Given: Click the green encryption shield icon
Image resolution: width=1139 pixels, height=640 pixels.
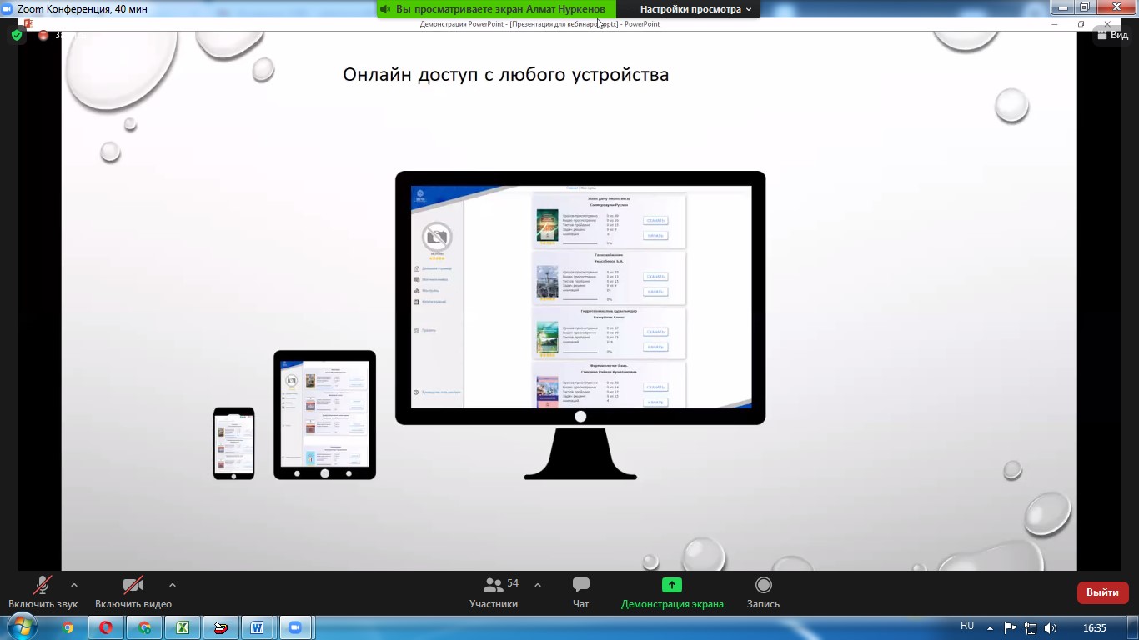Looking at the screenshot, I should point(17,36).
